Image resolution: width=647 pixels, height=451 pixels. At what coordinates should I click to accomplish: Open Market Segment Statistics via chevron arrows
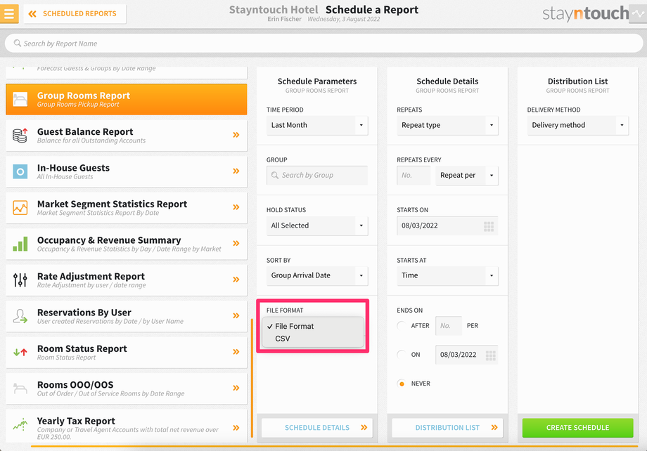click(236, 207)
